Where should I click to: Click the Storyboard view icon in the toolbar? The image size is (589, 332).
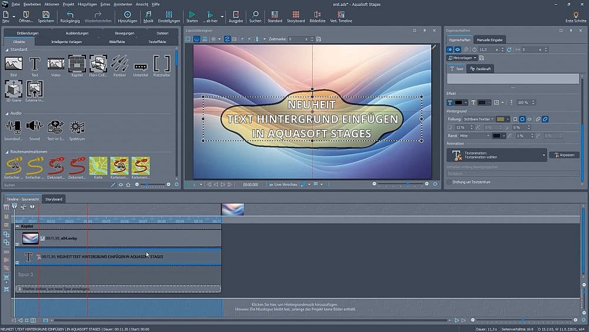pos(296,16)
